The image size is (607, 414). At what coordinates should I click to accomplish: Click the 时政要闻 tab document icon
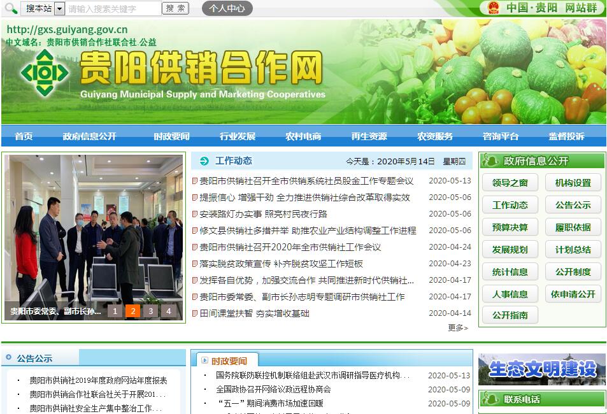203,360
